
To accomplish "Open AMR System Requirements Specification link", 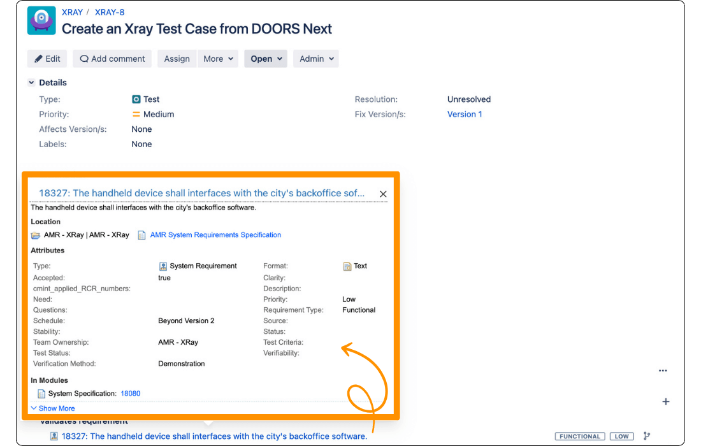I will [x=215, y=234].
